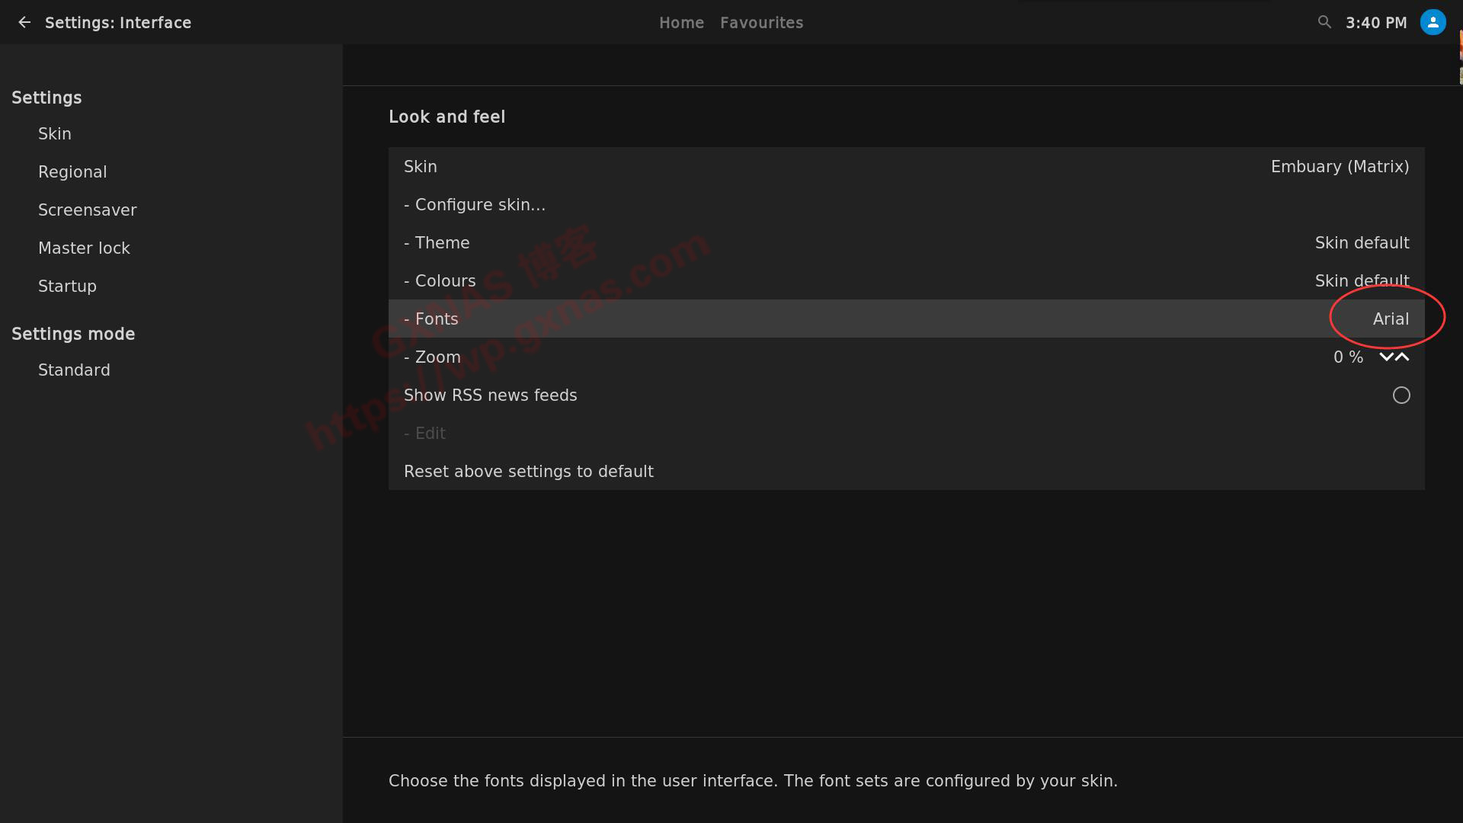Screen dimensions: 1463x823
Task: Click the back arrow navigation icon
Action: (25, 22)
